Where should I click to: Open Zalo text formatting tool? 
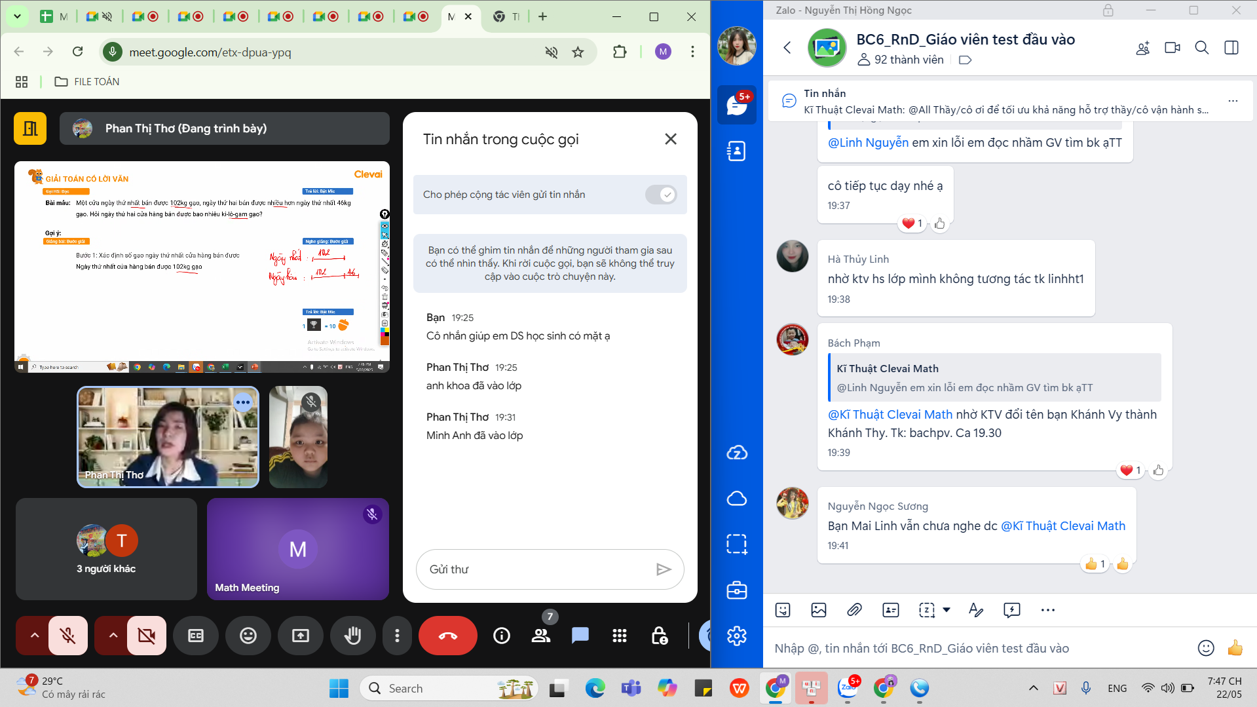(x=976, y=610)
